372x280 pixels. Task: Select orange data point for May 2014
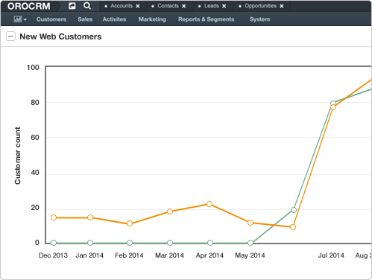coord(250,223)
